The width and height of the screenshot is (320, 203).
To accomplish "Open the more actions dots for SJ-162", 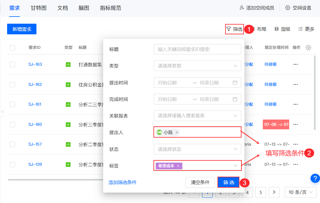I will coord(295,84).
